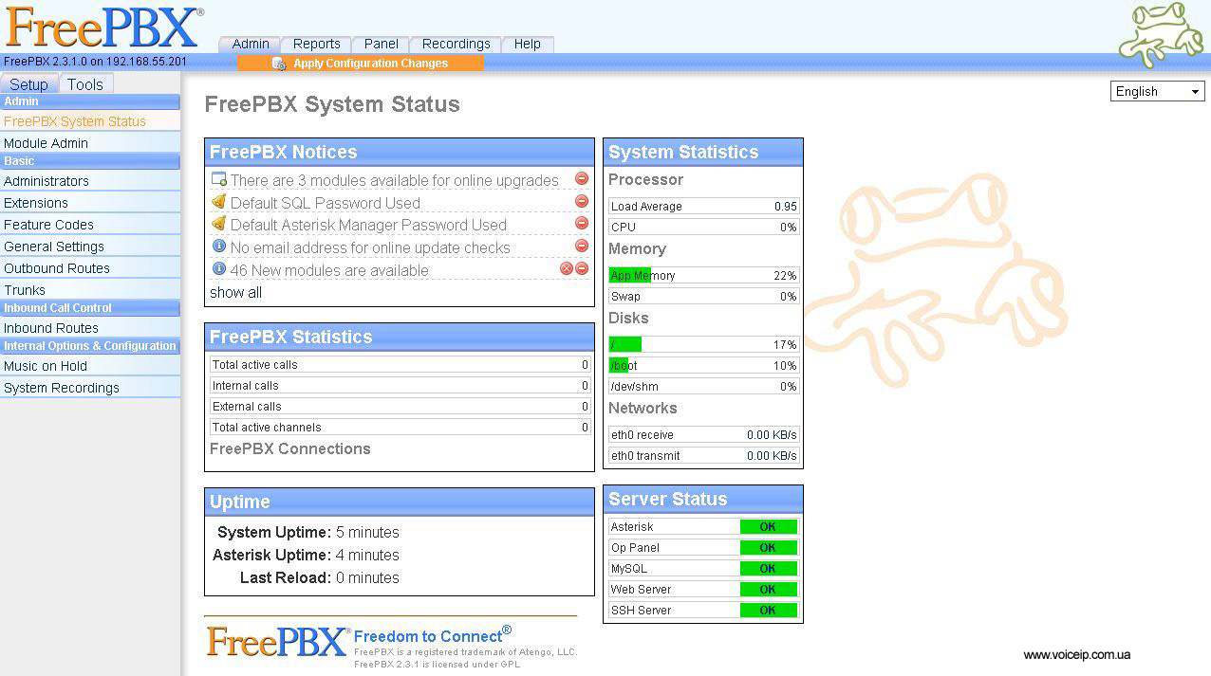Click the 46 New modules are available text
Viewport: 1211px width, 676px height.
[x=329, y=270]
